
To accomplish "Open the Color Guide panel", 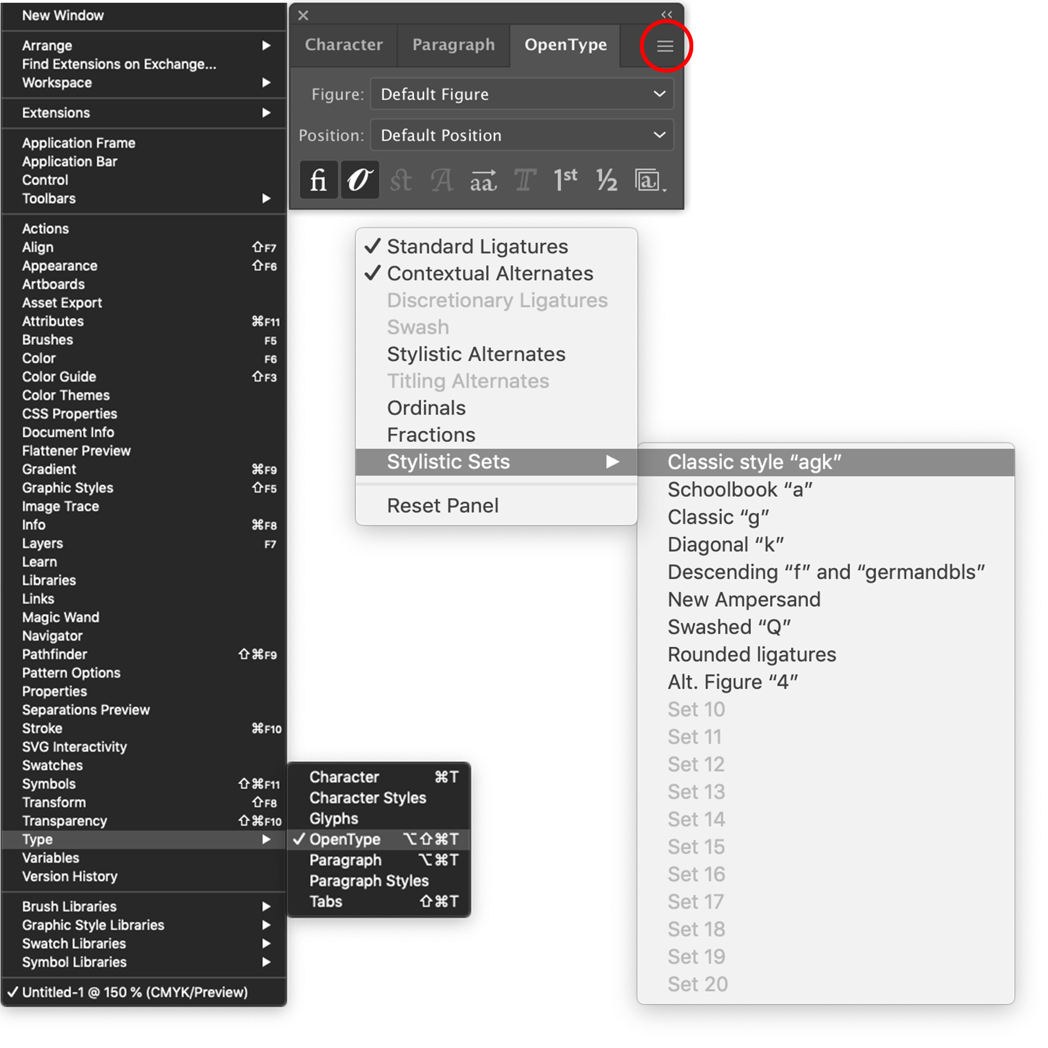I will click(144, 377).
